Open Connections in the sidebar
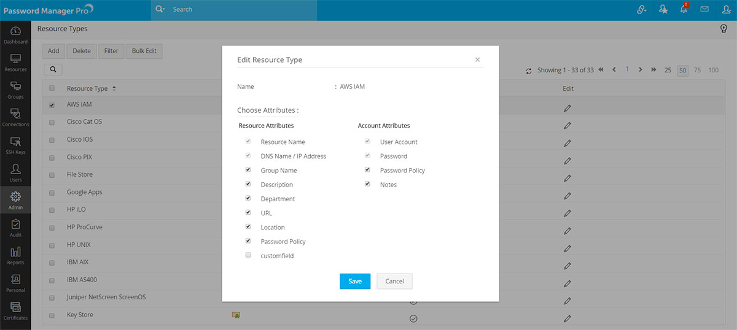 point(15,118)
